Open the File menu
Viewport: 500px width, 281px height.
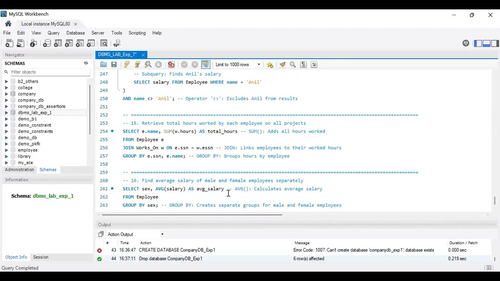7,33
